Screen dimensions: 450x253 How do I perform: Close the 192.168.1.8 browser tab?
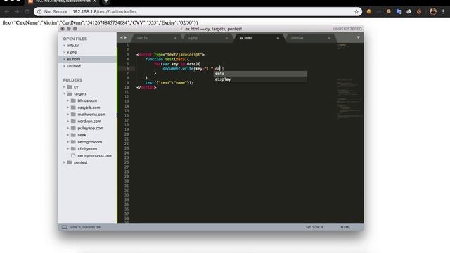(94, 1)
